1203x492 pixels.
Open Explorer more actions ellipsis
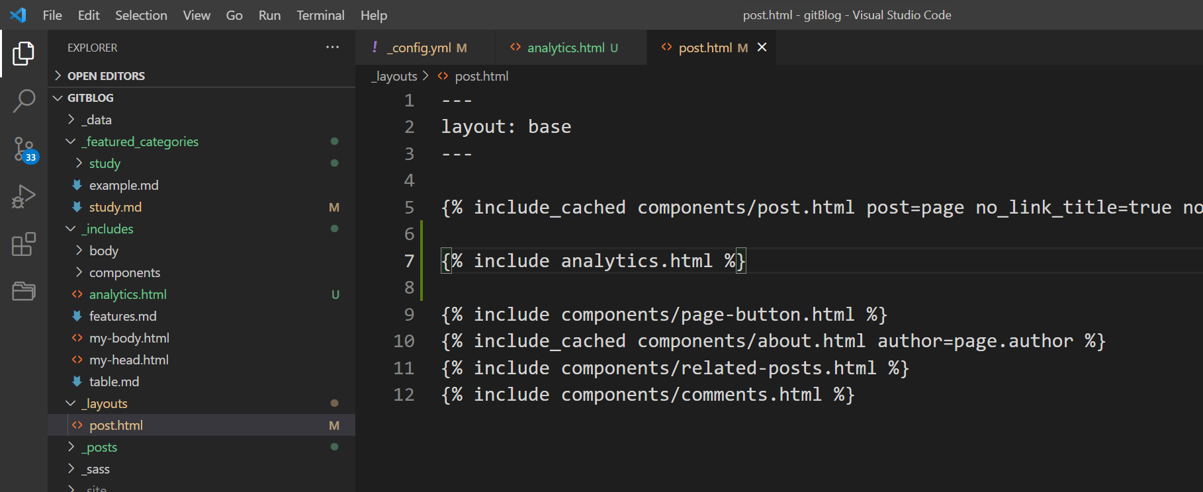332,47
